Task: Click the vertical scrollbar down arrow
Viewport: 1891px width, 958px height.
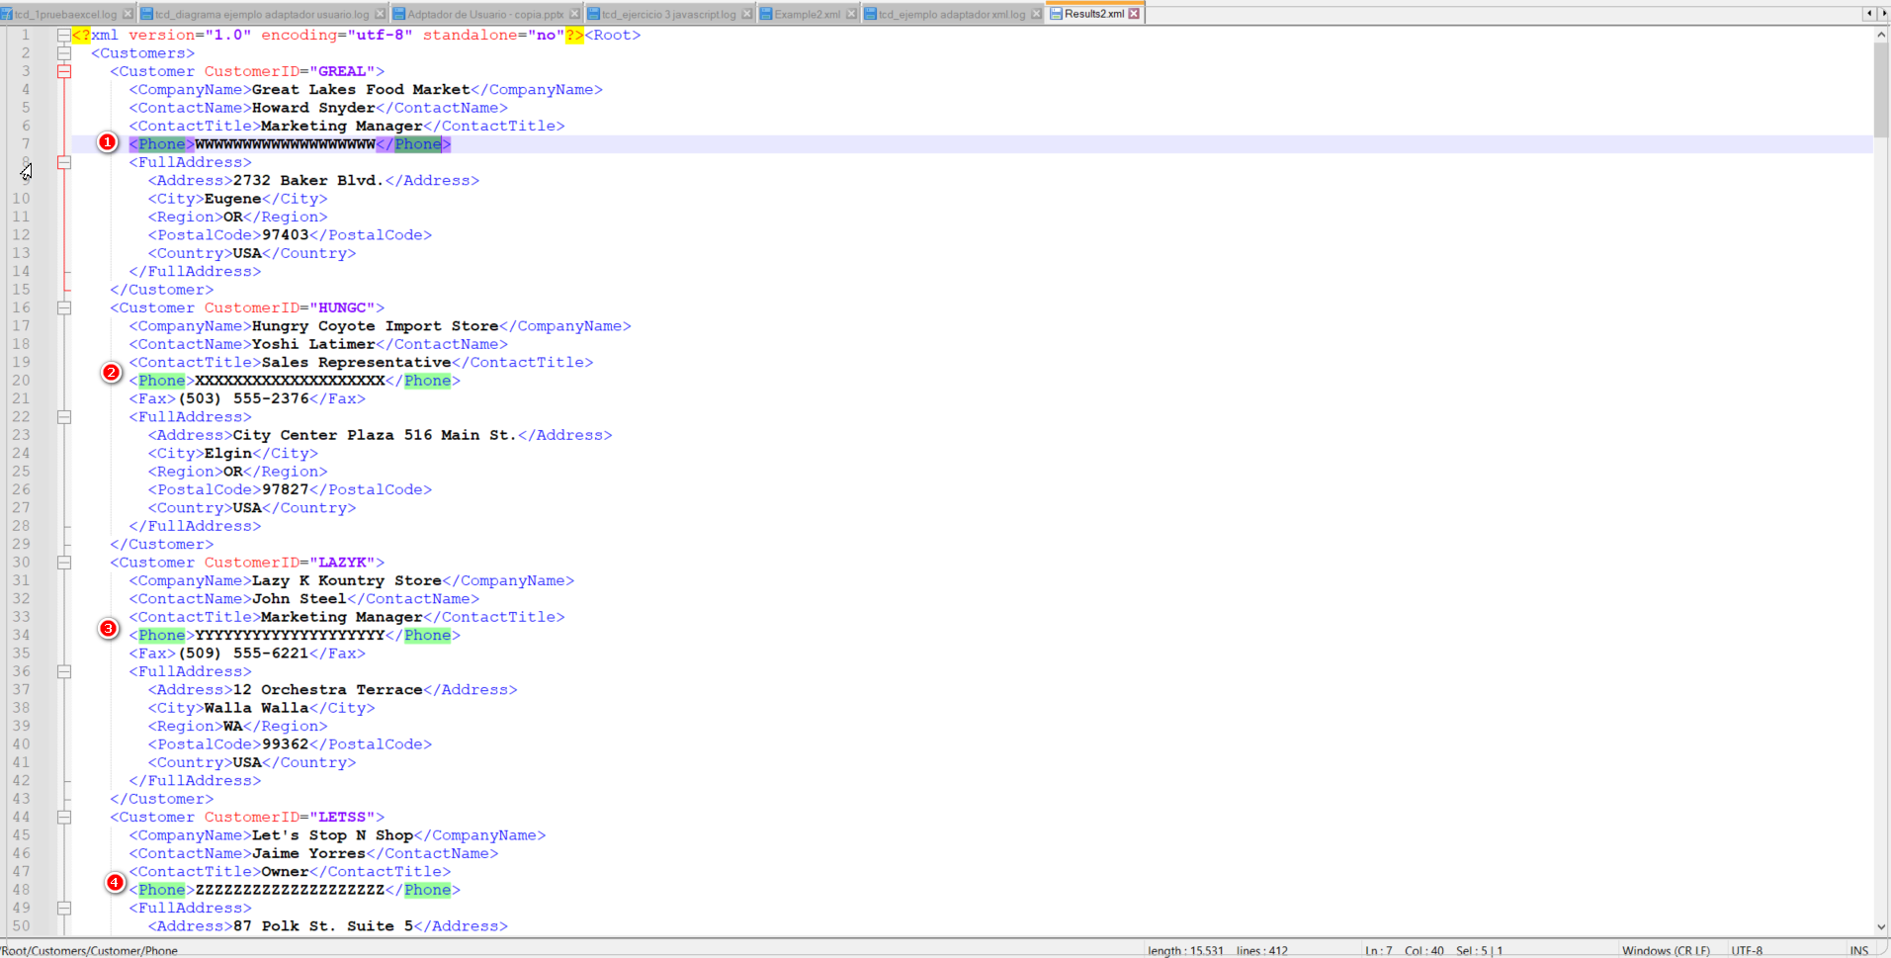Action: (x=1882, y=927)
